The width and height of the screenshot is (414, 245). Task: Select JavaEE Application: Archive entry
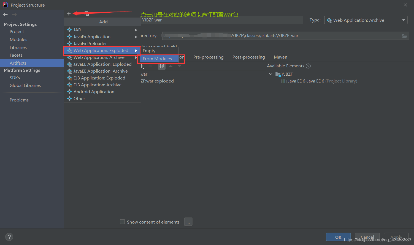coord(102,71)
